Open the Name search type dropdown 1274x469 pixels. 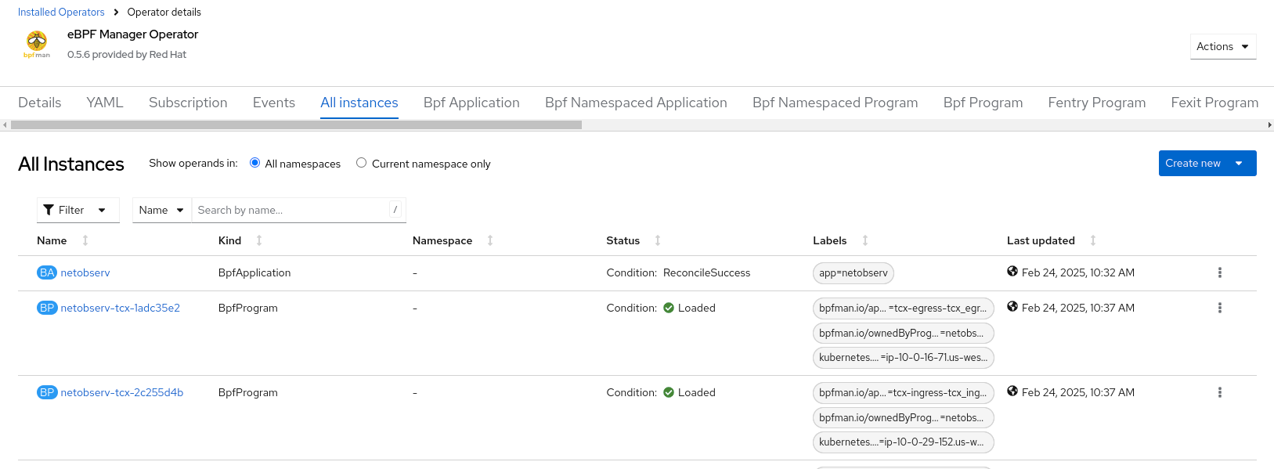tap(161, 210)
